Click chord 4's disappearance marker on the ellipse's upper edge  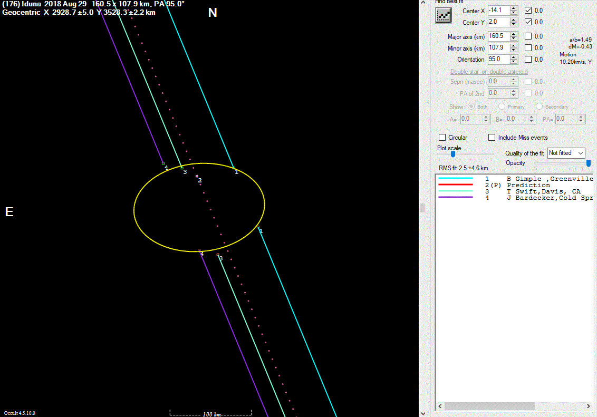pyautogui.click(x=163, y=163)
